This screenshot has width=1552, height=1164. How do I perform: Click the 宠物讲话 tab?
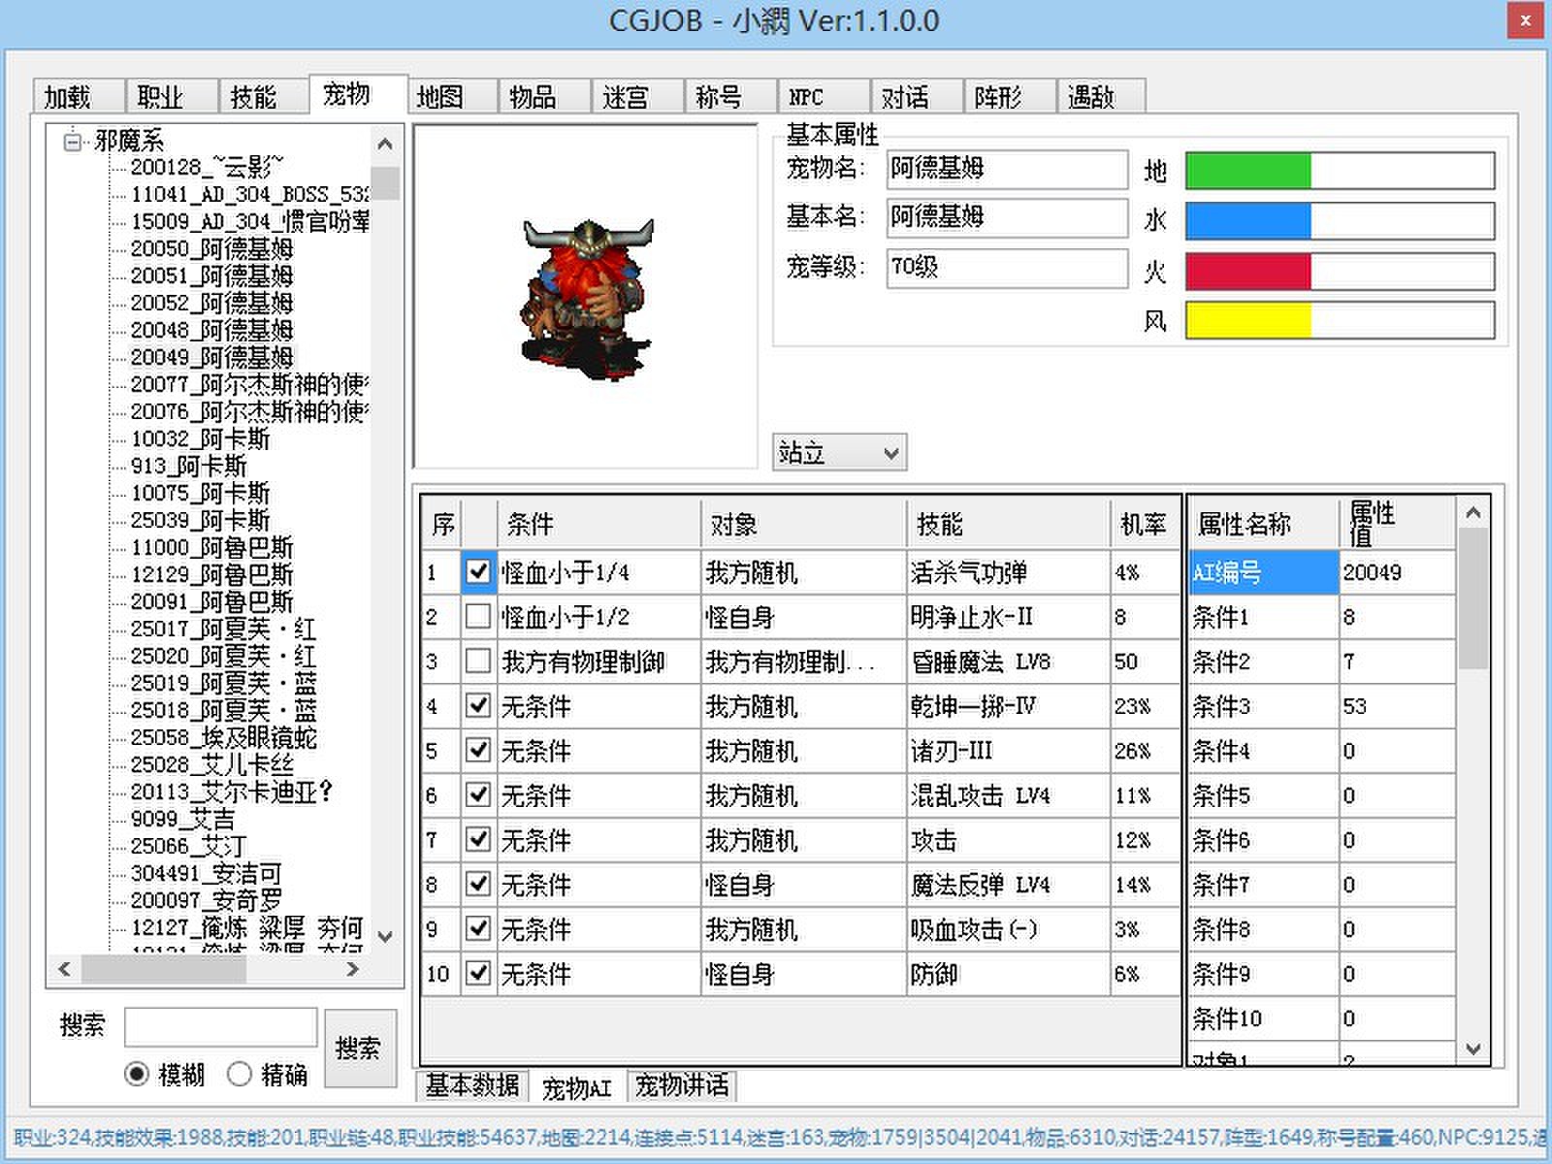click(x=681, y=1085)
